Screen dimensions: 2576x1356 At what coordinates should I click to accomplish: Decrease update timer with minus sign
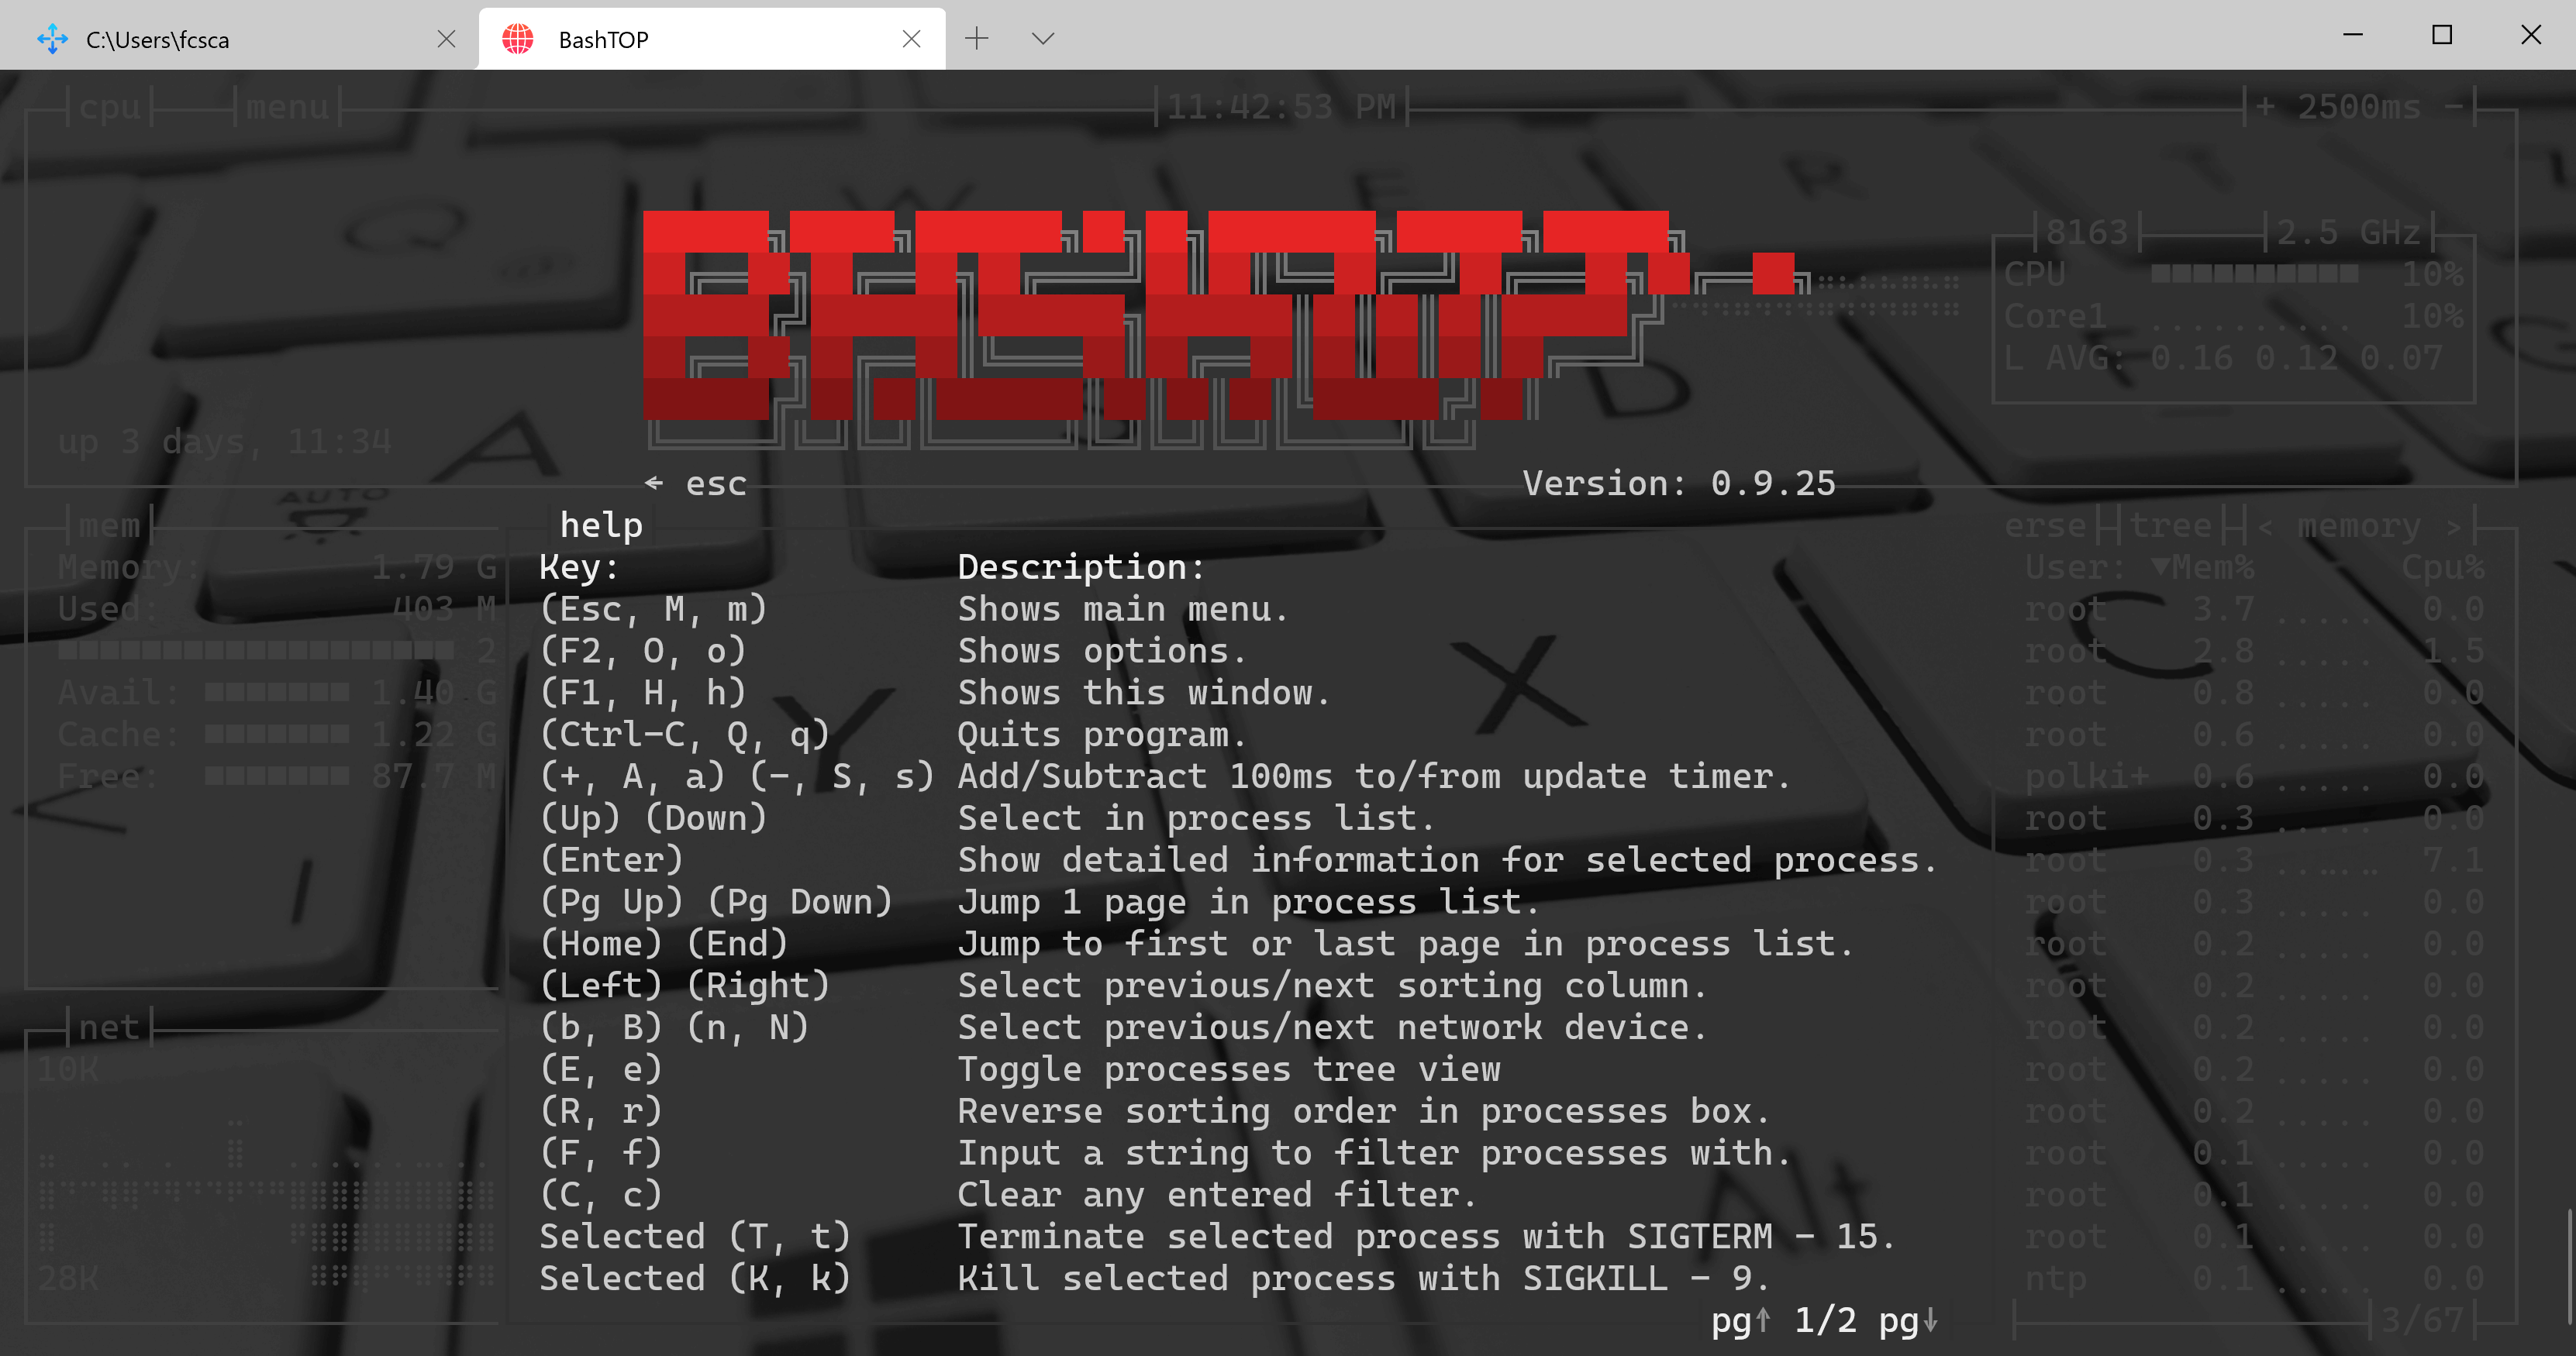[2453, 107]
